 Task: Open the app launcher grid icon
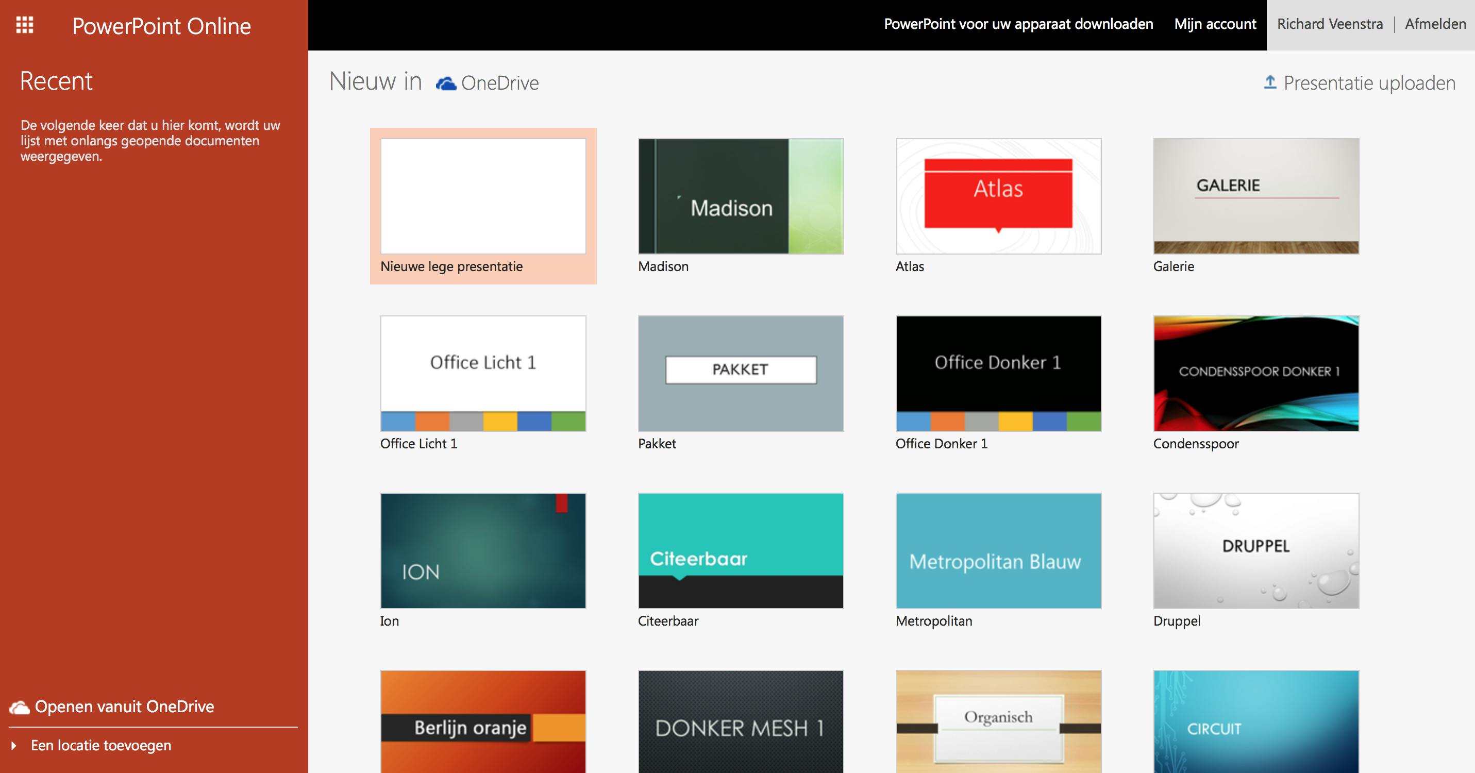pyautogui.click(x=25, y=25)
